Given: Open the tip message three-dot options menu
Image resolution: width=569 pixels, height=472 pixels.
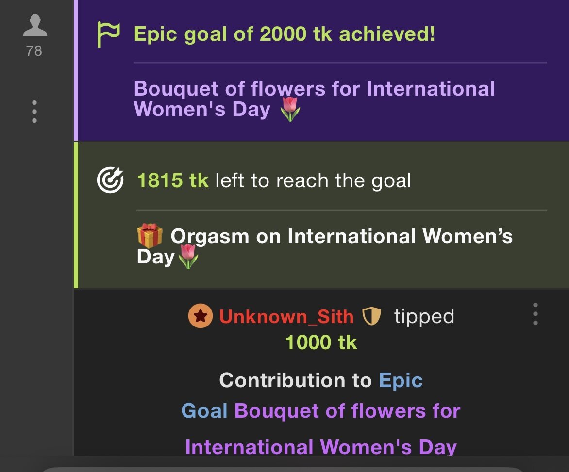Looking at the screenshot, I should (535, 314).
